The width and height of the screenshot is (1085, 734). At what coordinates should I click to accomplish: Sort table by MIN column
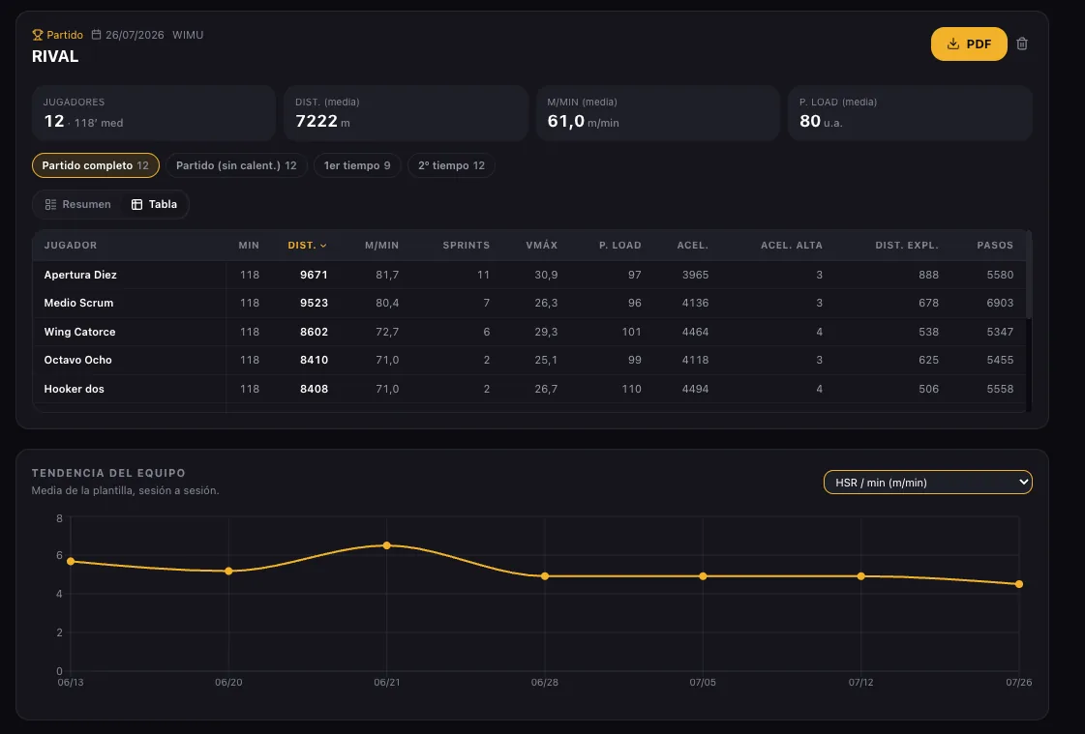249,246
